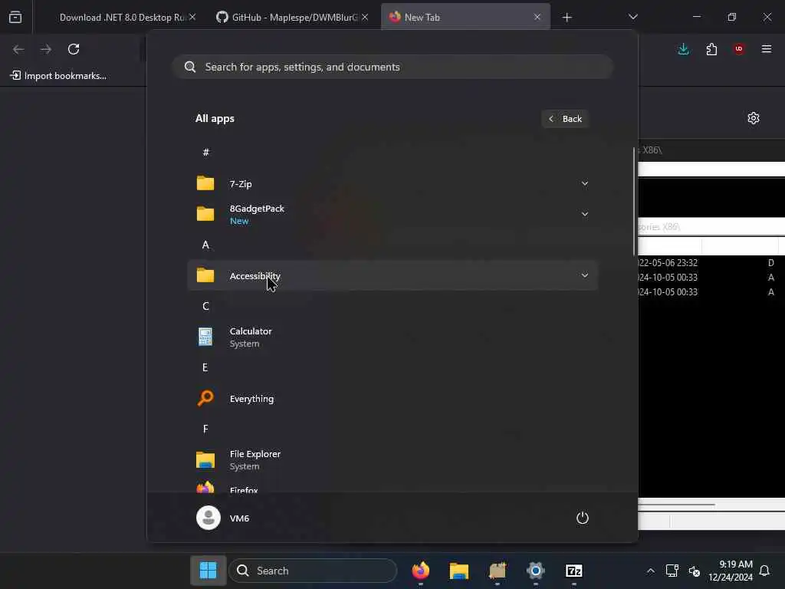Open File Explorer from the taskbar

tap(458, 571)
